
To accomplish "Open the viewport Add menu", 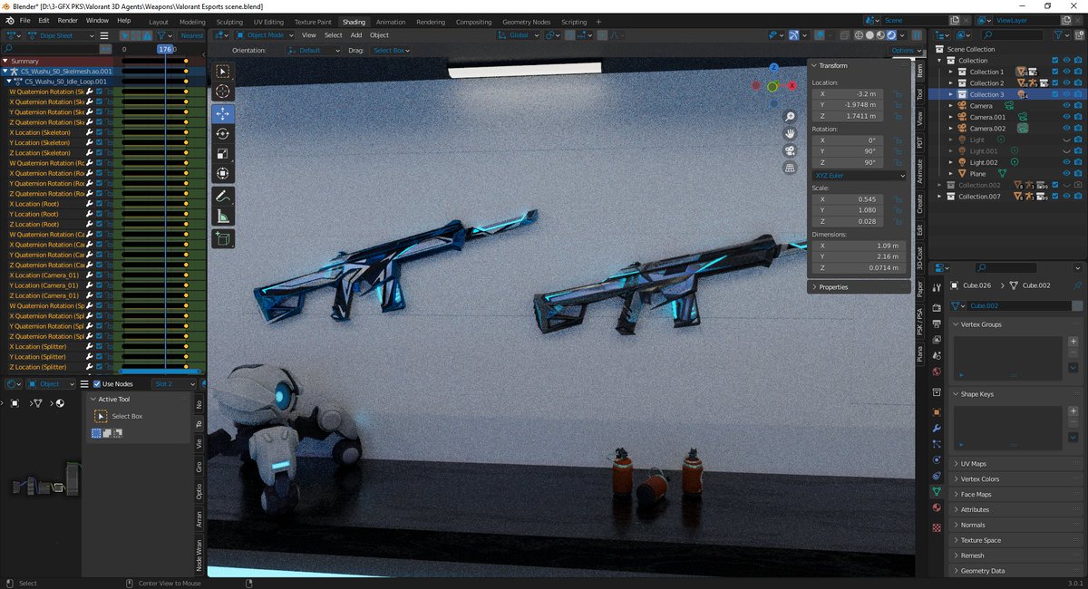I will pyautogui.click(x=356, y=35).
